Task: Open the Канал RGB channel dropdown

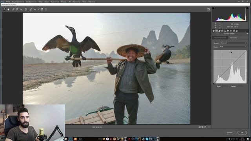Action: tap(233, 47)
